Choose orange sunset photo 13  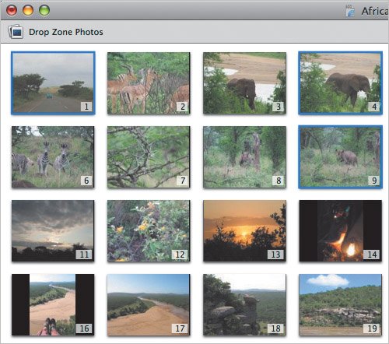[x=244, y=230]
